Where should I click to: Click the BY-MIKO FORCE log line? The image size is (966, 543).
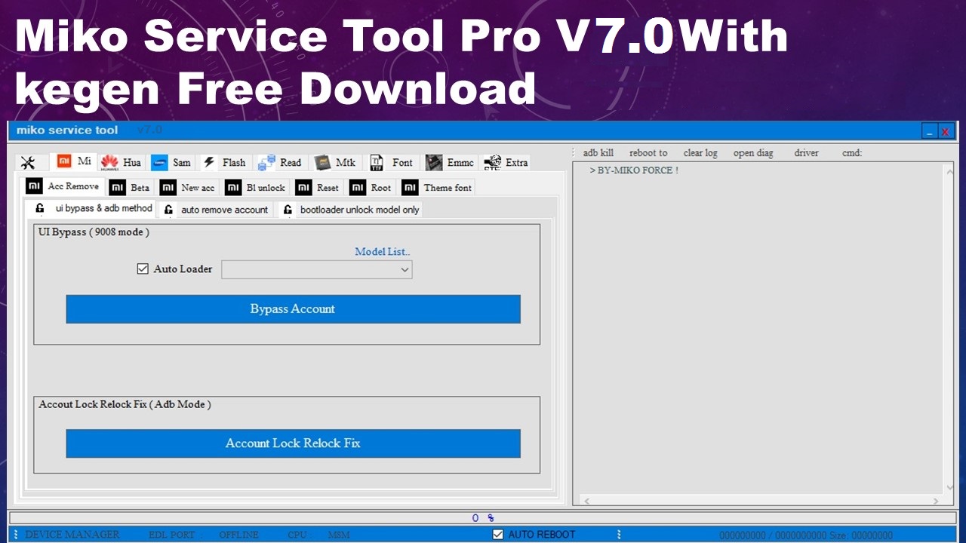tap(634, 170)
